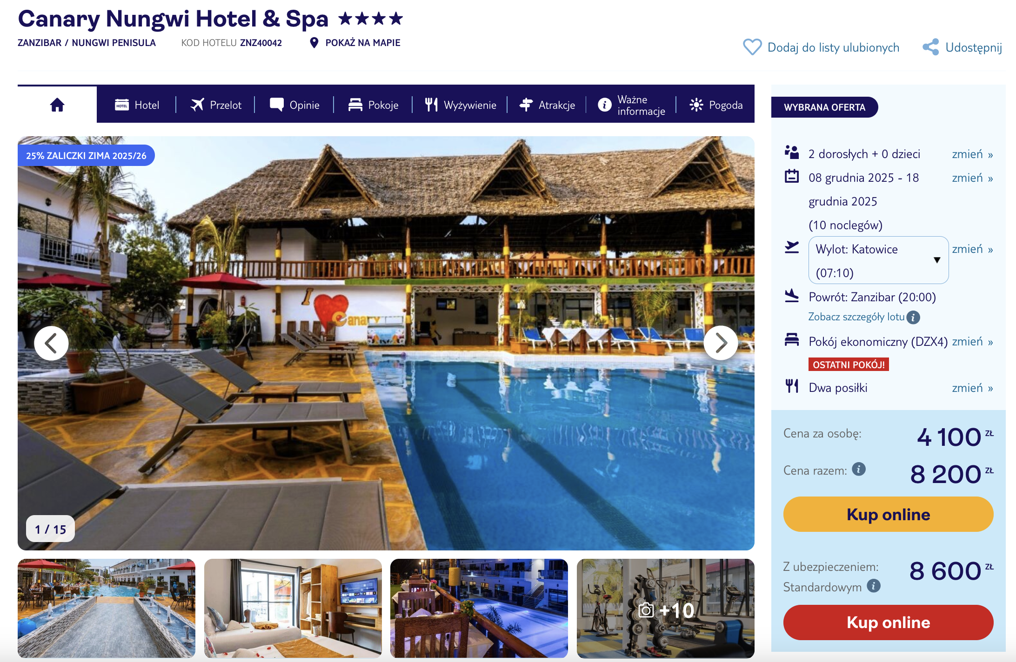The image size is (1016, 662).
Task: Open the Pogoda weather tab
Action: click(x=716, y=105)
